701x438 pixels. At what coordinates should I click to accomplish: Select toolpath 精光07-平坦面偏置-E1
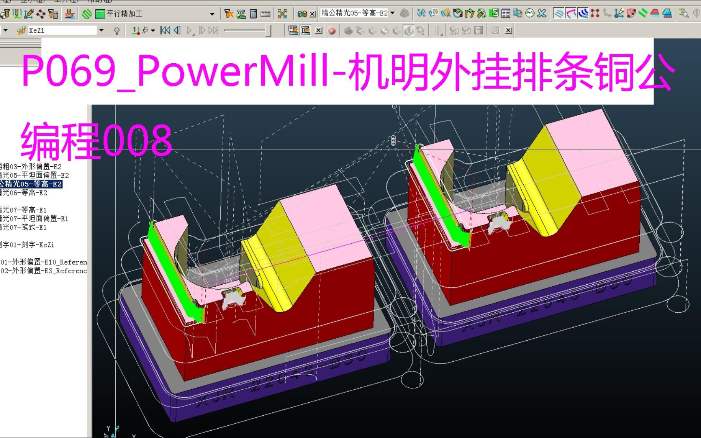tap(34, 219)
